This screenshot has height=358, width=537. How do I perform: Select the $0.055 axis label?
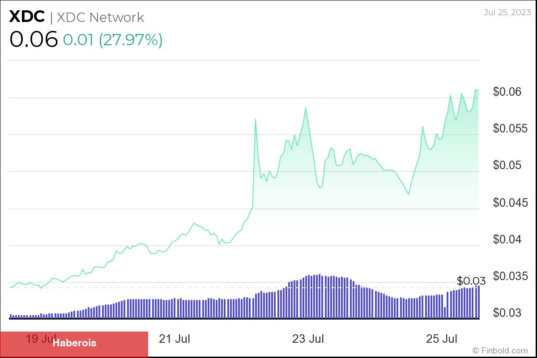click(x=511, y=129)
